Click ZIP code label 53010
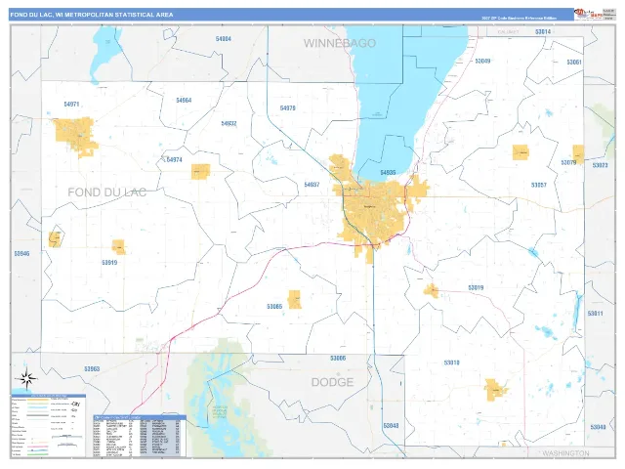Viewport: 625px width, 469px height. (451, 362)
